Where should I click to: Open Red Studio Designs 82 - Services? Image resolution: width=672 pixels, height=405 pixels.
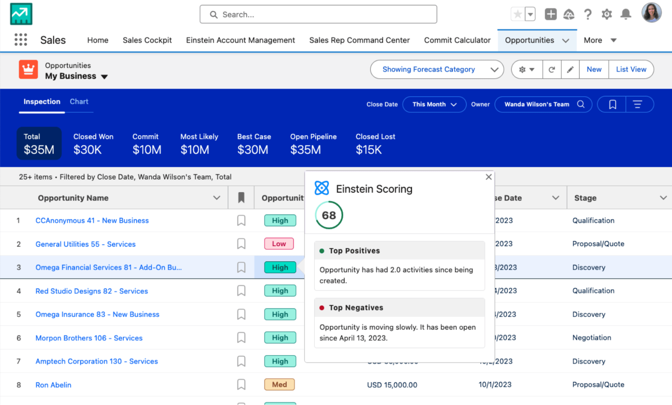pyautogui.click(x=91, y=291)
